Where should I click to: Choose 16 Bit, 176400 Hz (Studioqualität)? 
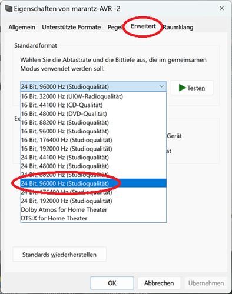click(x=94, y=140)
